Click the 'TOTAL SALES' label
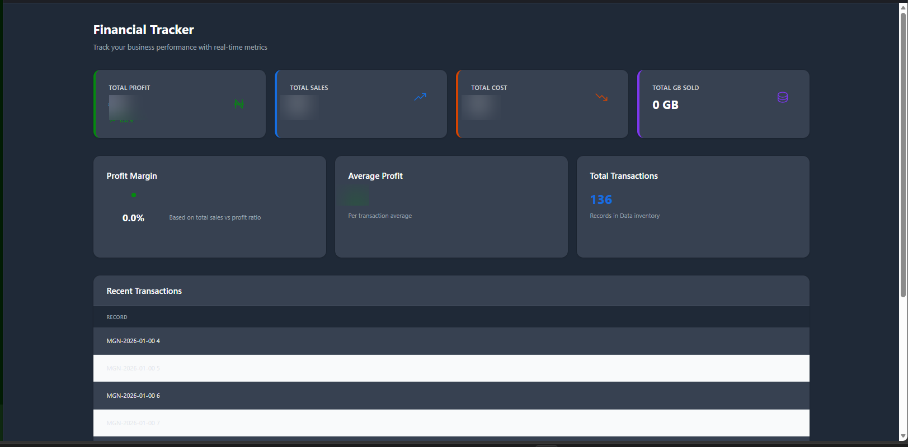Image resolution: width=908 pixels, height=447 pixels. click(309, 88)
